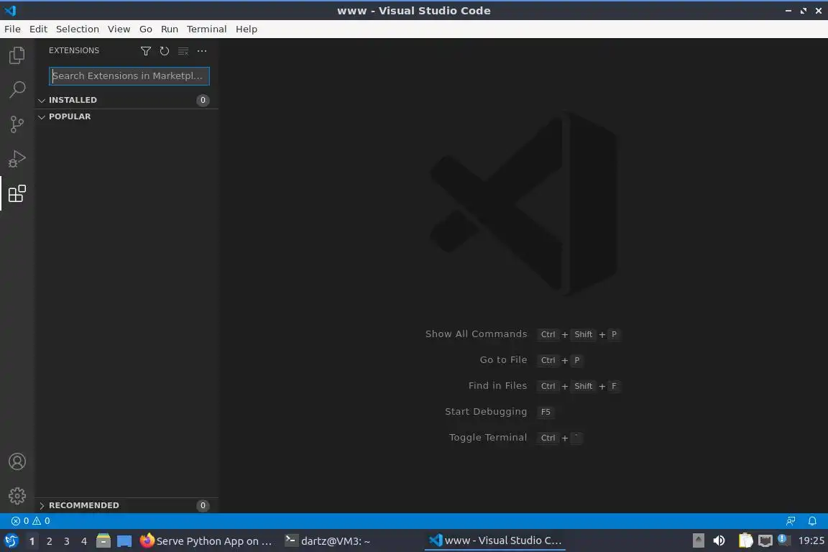The height and width of the screenshot is (552, 828).
Task: Open the File menu
Action: (x=12, y=29)
